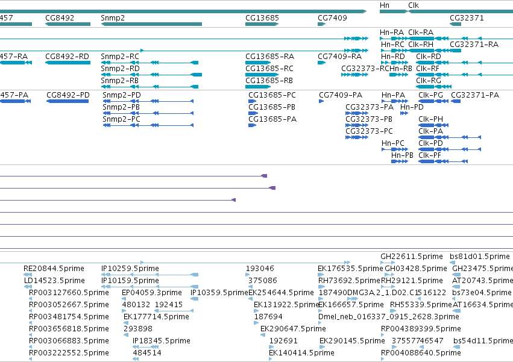Click protein CG8492-PD
The width and height of the screenshot is (513, 362).
pos(68,95)
